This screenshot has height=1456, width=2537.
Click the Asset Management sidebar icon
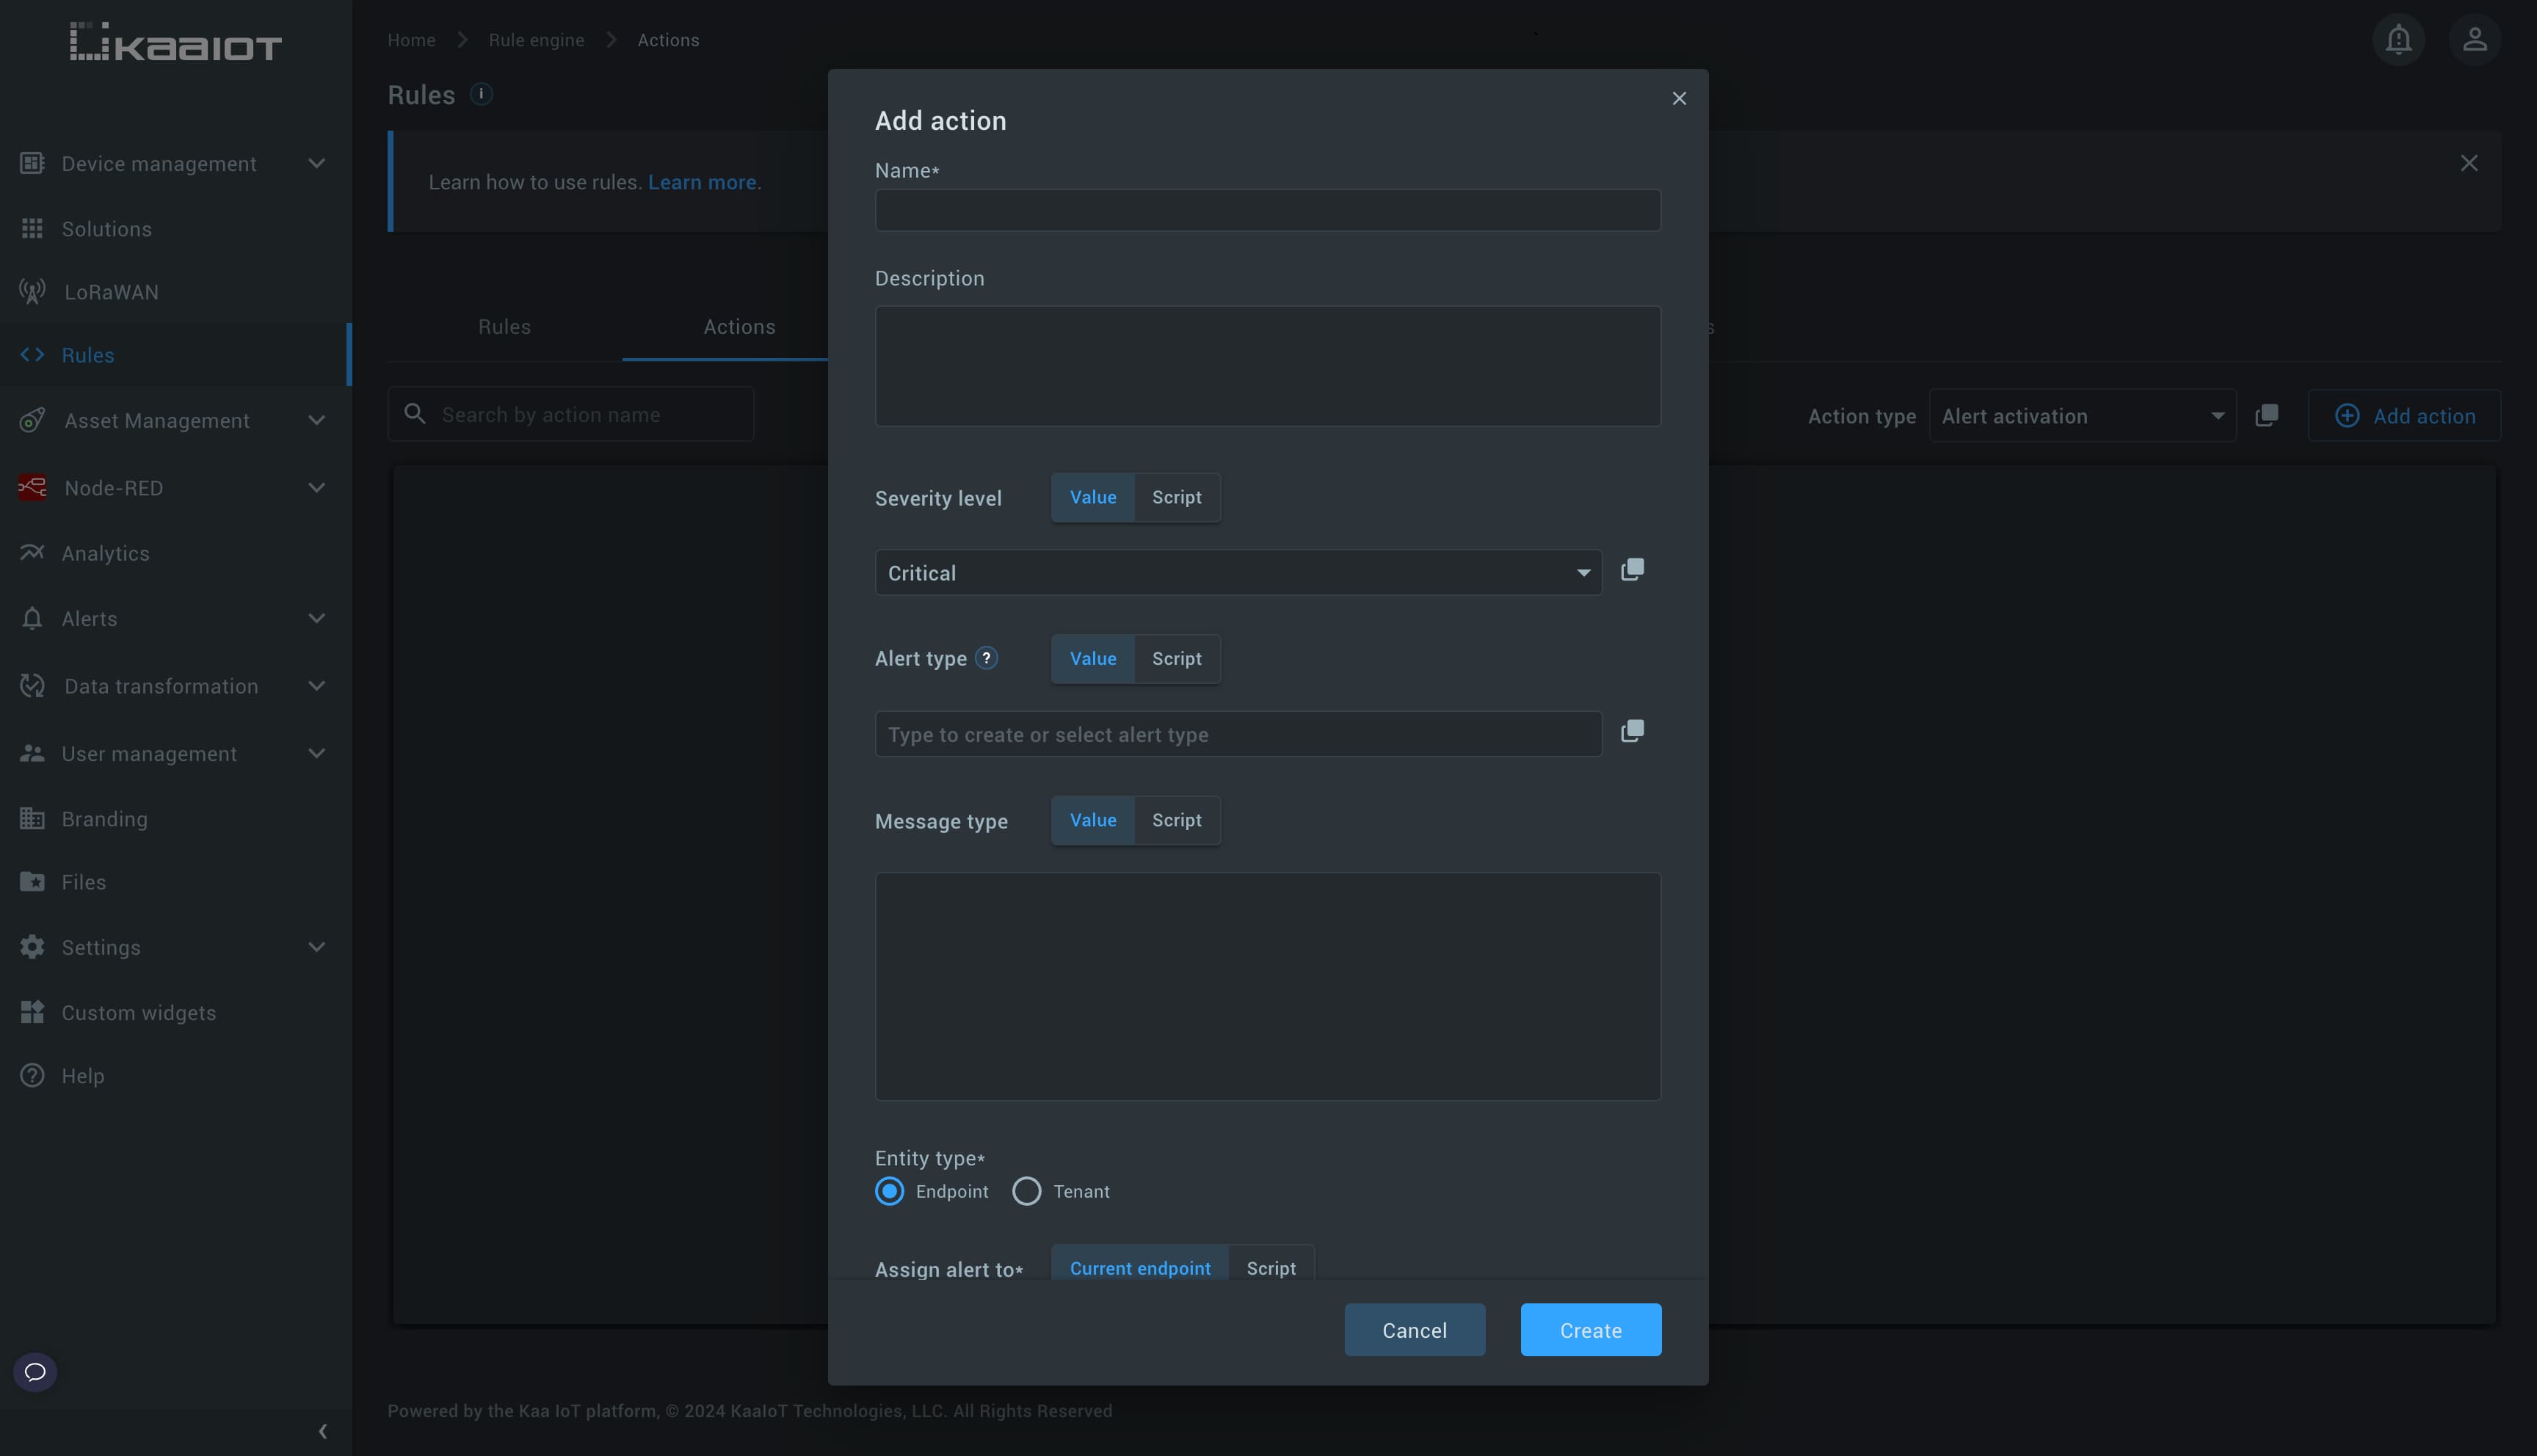coord(29,420)
